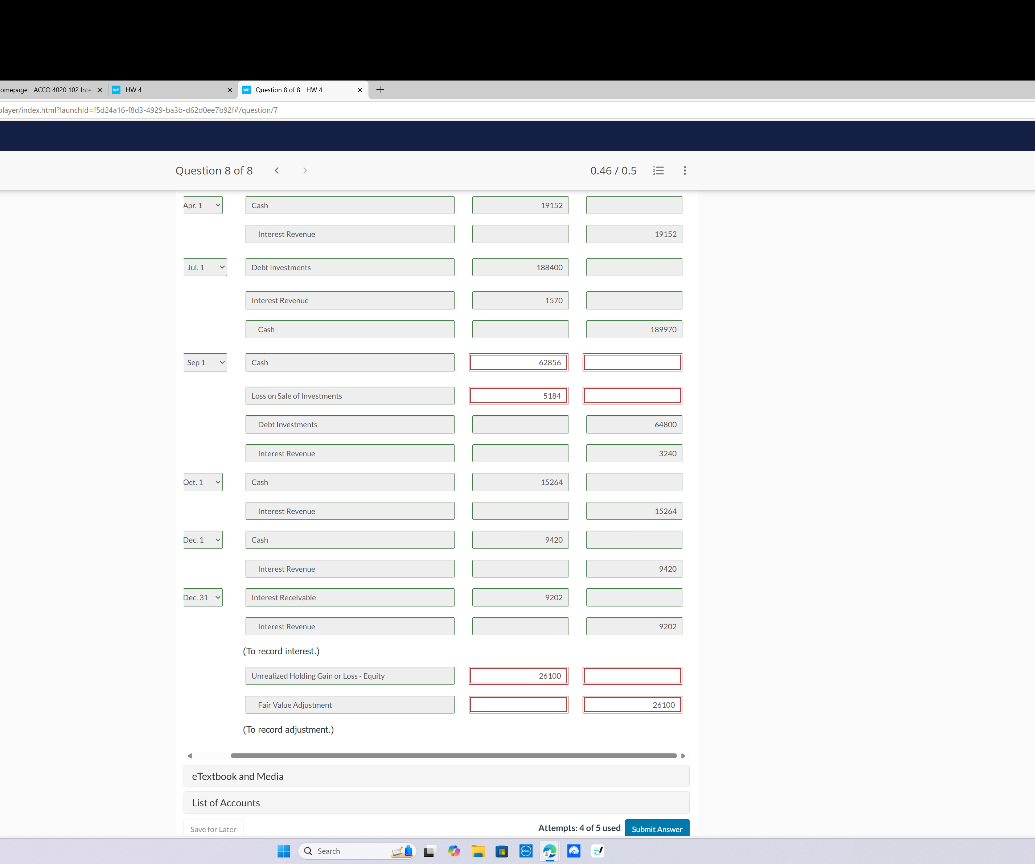Go to previous question arrow

click(277, 170)
